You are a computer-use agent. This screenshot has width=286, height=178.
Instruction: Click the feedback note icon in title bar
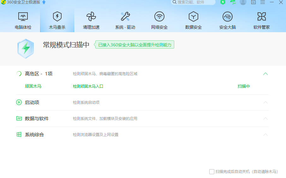point(253,2)
